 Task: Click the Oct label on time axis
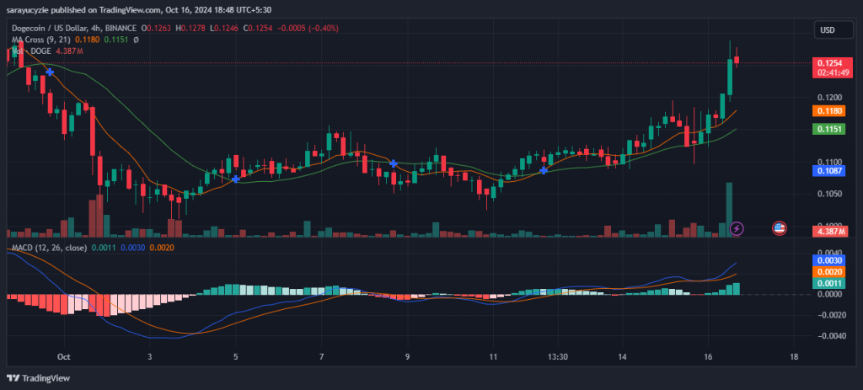click(x=63, y=356)
